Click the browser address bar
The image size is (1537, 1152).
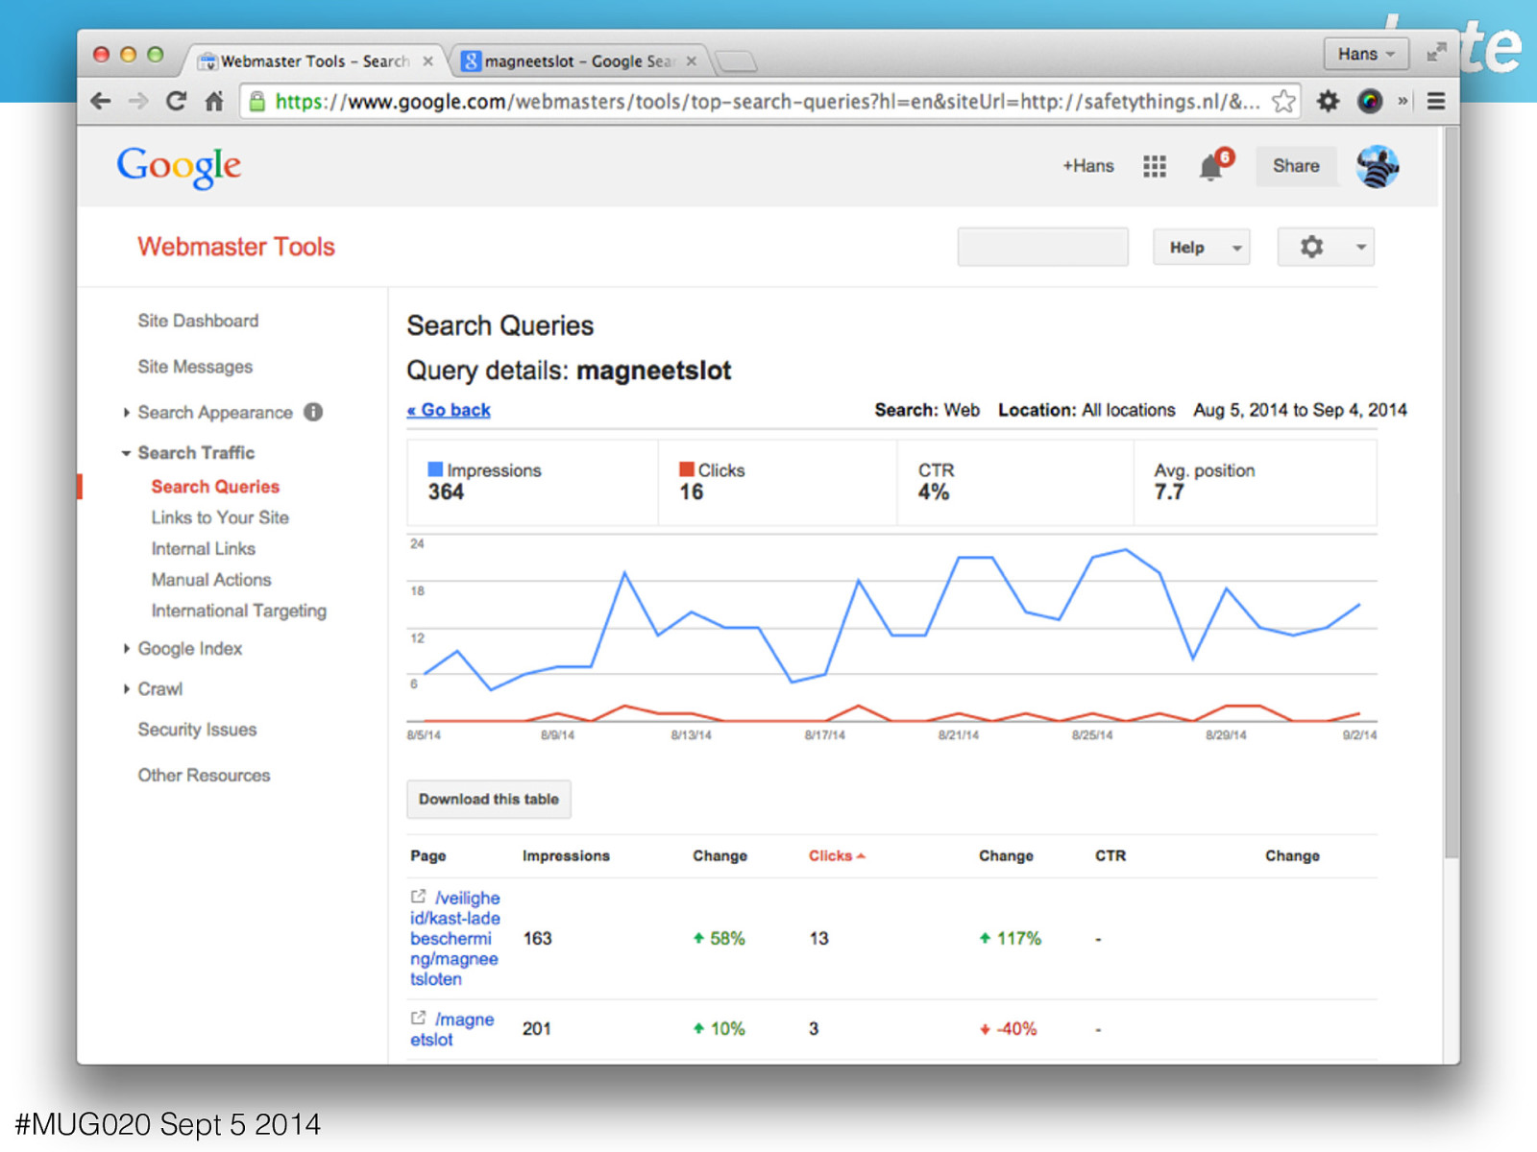pyautogui.click(x=768, y=101)
